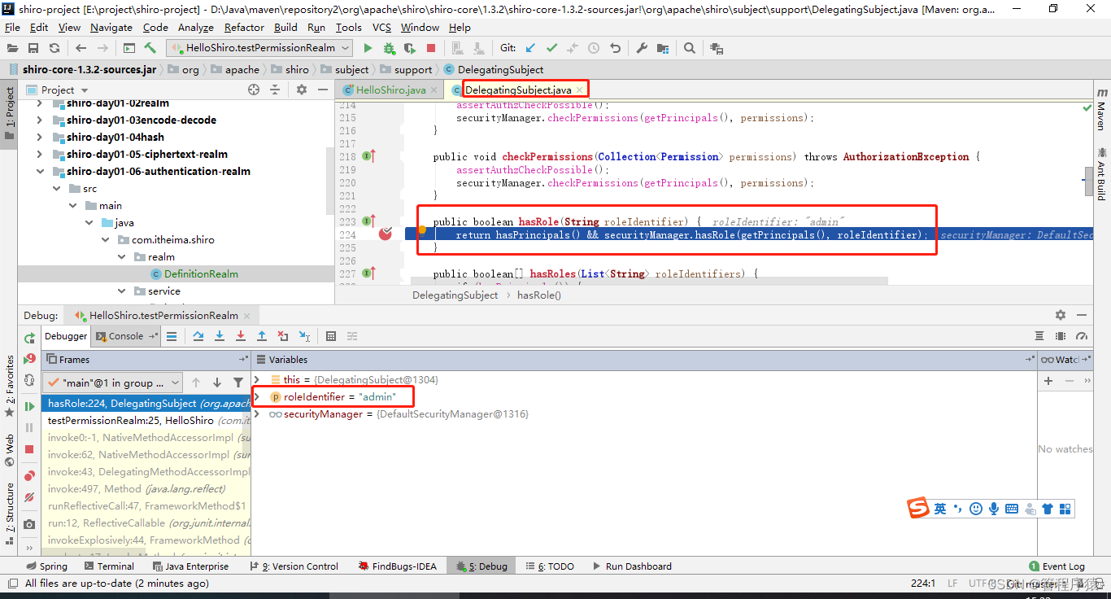Viewport: 1111px width, 599px height.
Task: Click the Synchronize refresh toolbar icon
Action: tap(54, 49)
